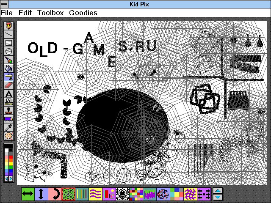271x203 pixels.
Task: Choose the spider web mixer option
Action: point(68,194)
